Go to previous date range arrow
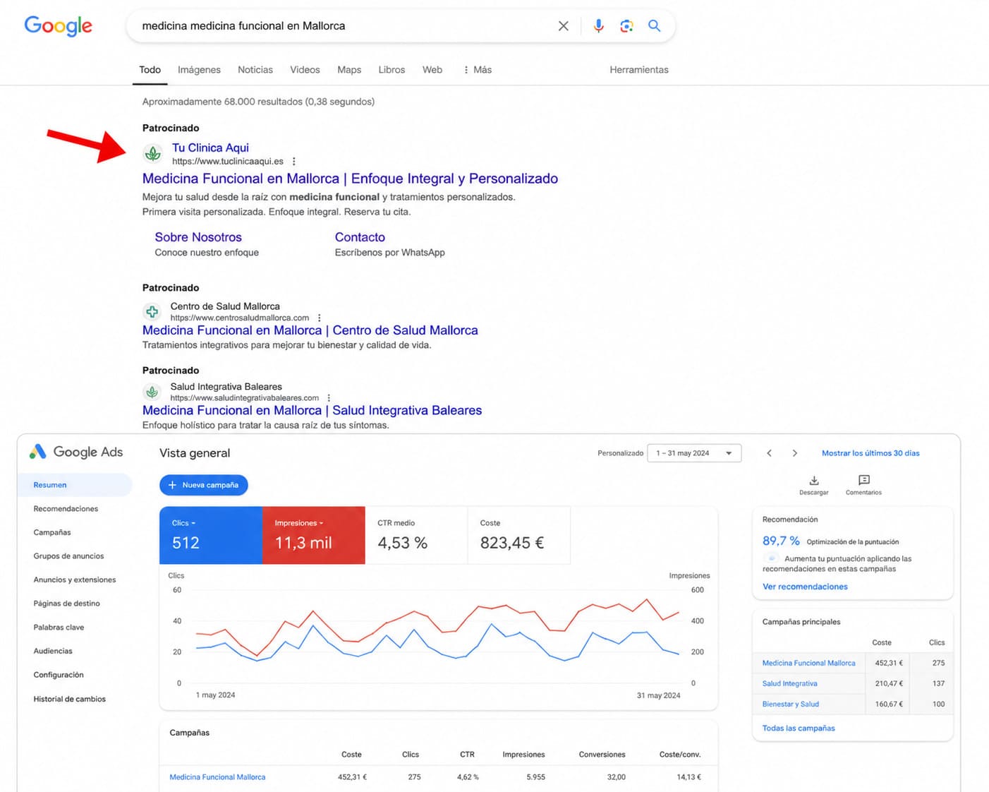Screen dimensions: 989x792 pos(770,453)
